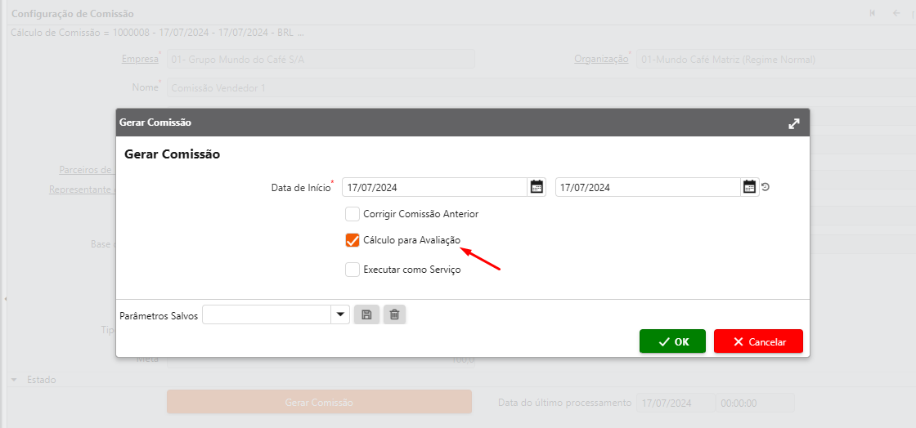Click the start date field showing 17/07/2024
This screenshot has width=916, height=428.
[x=433, y=187]
